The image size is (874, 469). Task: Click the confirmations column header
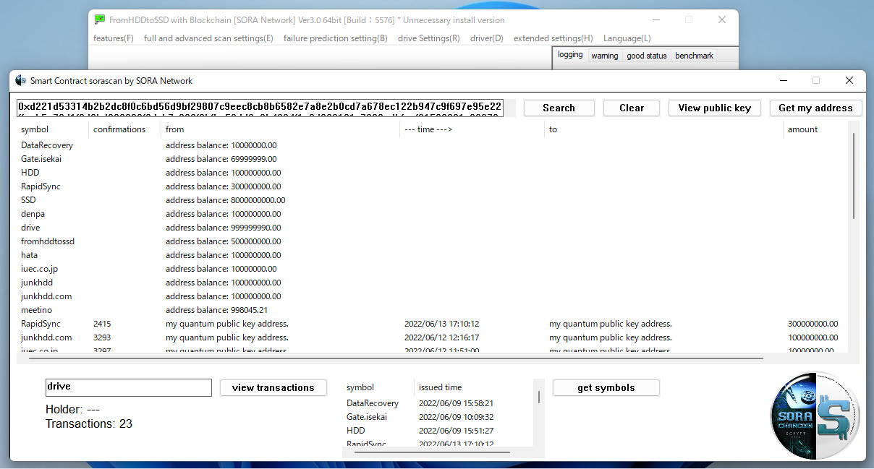click(x=124, y=129)
